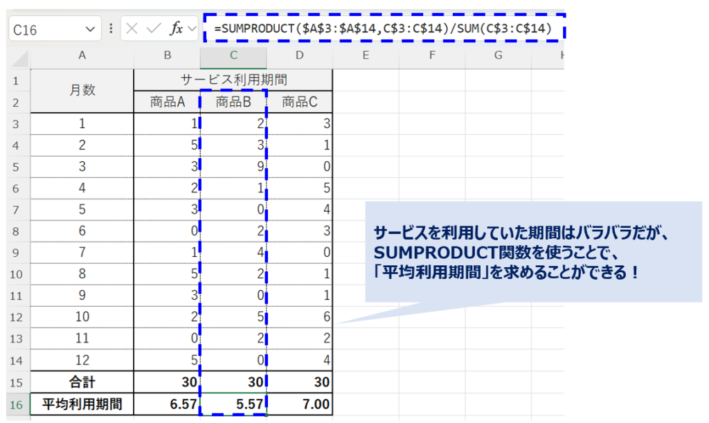The width and height of the screenshot is (709, 423).
Task: Select row 15 header
Action: click(16, 382)
